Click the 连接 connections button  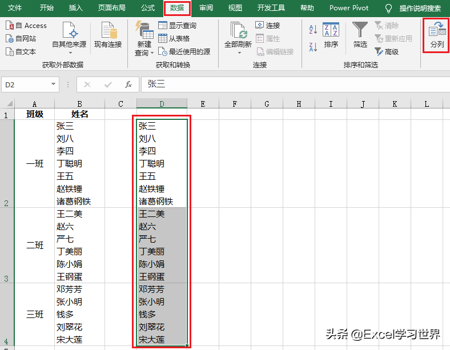(267, 26)
